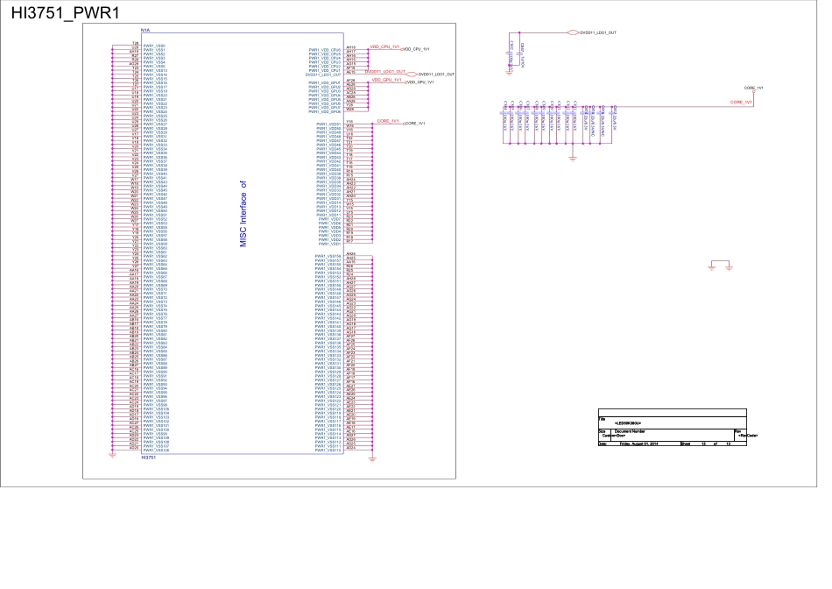Click the ground symbol below the capacitor bank
Screen dimensions: 832x589
coord(573,157)
